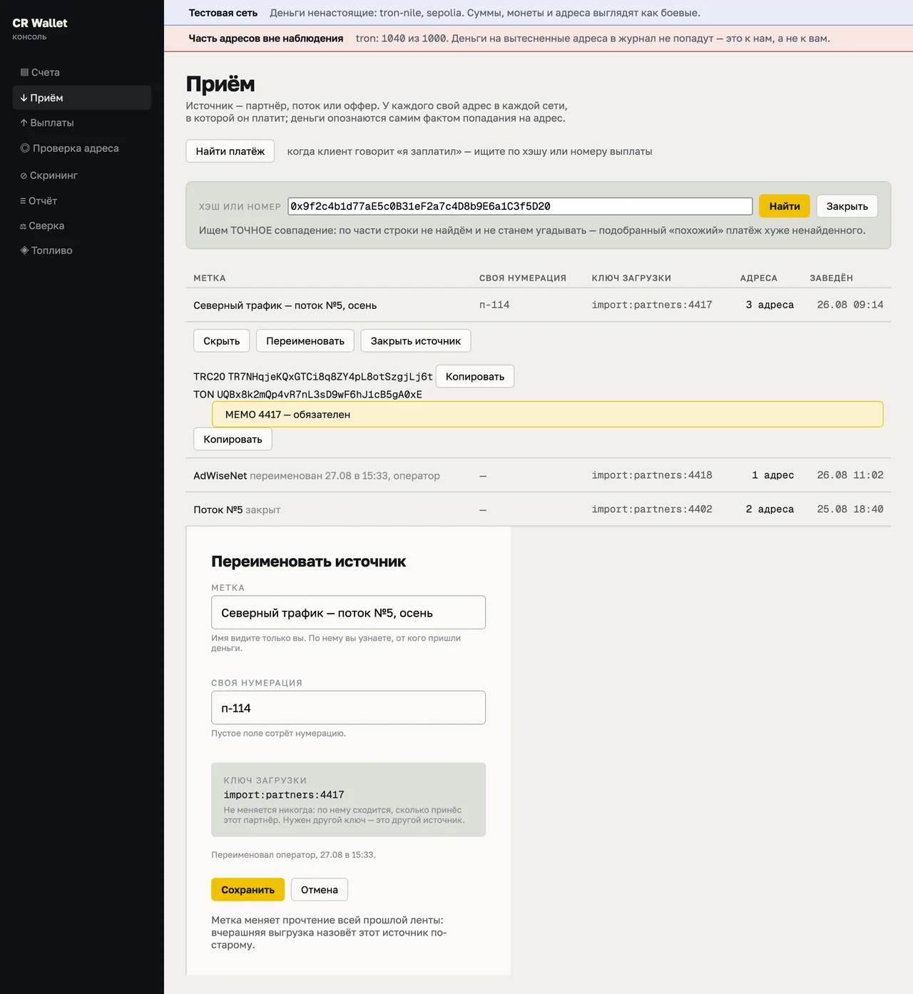Image resolution: width=913 pixels, height=994 pixels.
Task: Click the 3 адреса cell
Action: [x=770, y=305]
